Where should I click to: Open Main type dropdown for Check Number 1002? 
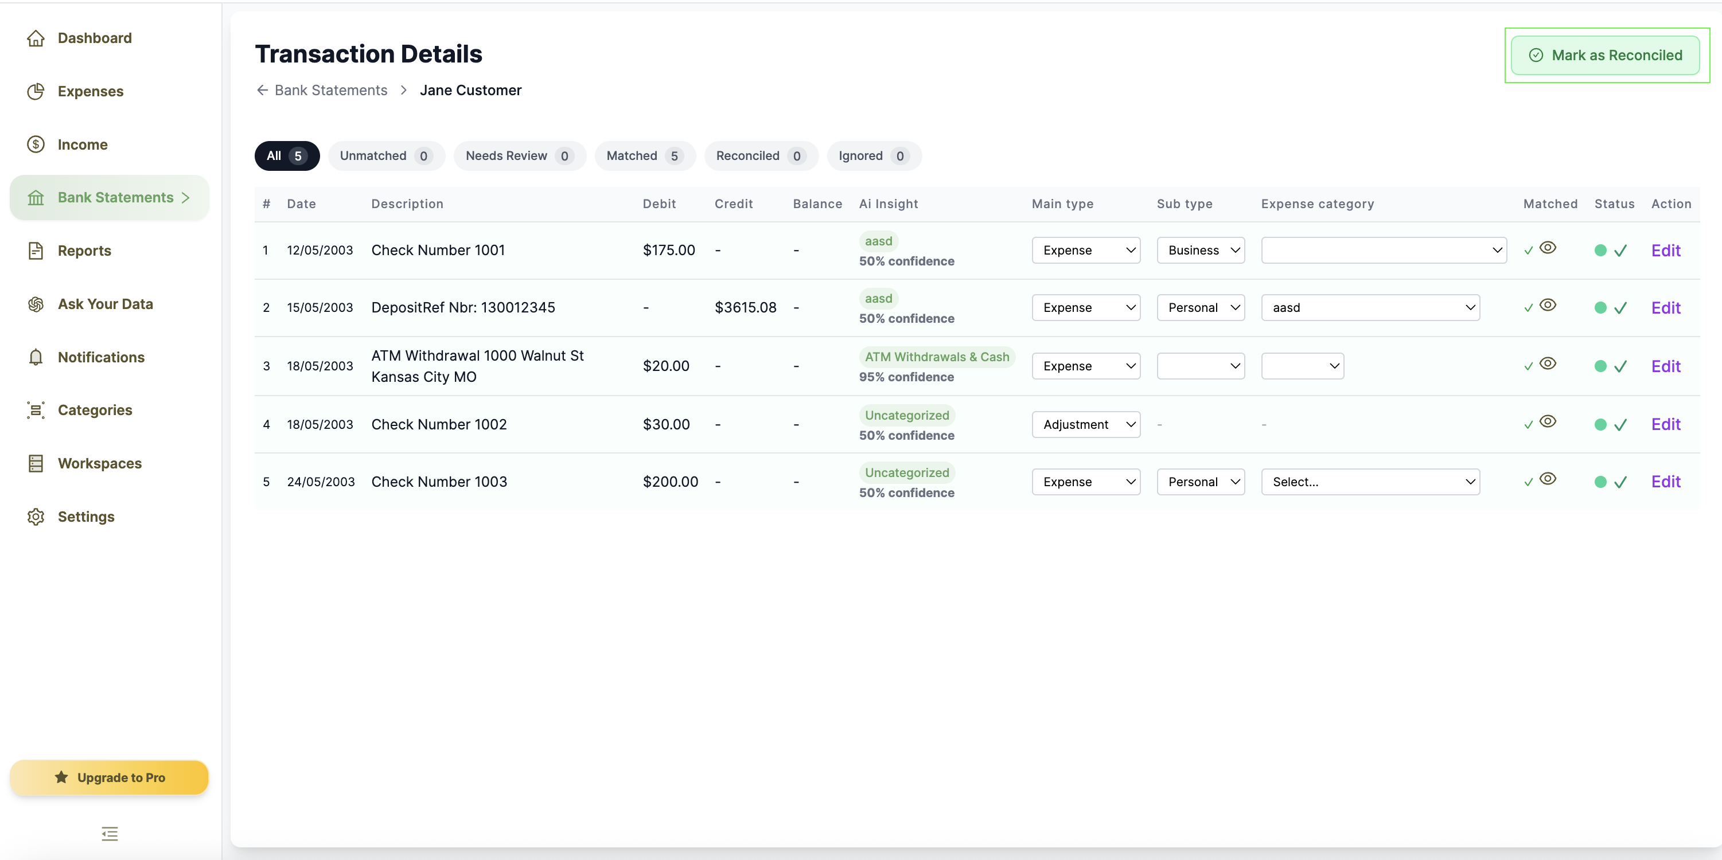tap(1086, 424)
